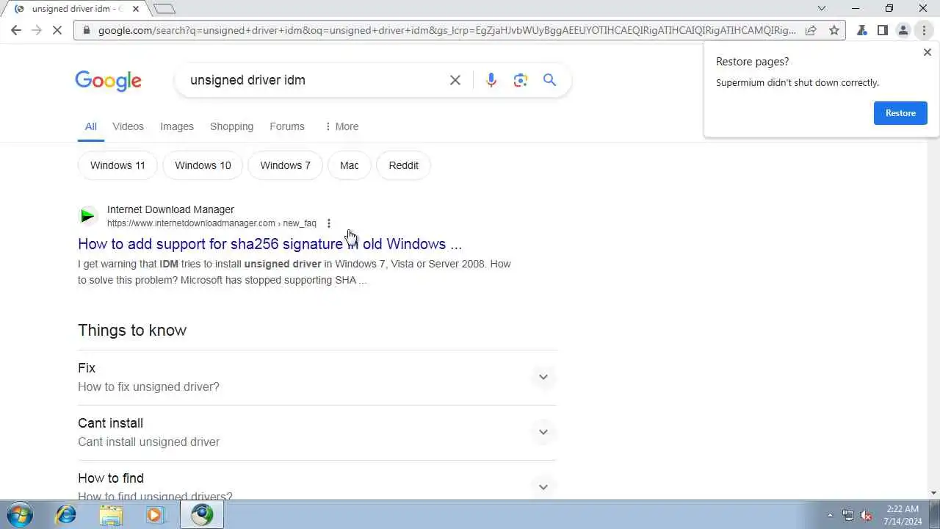Click the Internet Download Manager favicon

click(87, 216)
